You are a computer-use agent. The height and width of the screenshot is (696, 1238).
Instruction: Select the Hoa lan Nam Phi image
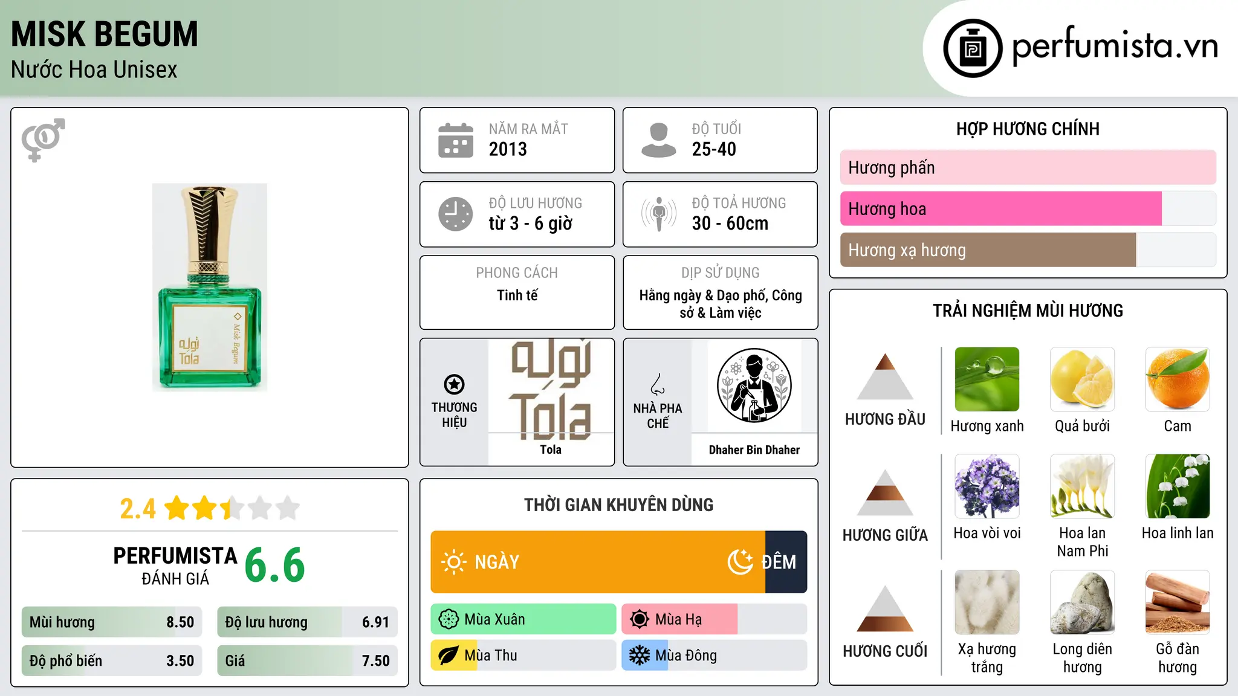1083,486
